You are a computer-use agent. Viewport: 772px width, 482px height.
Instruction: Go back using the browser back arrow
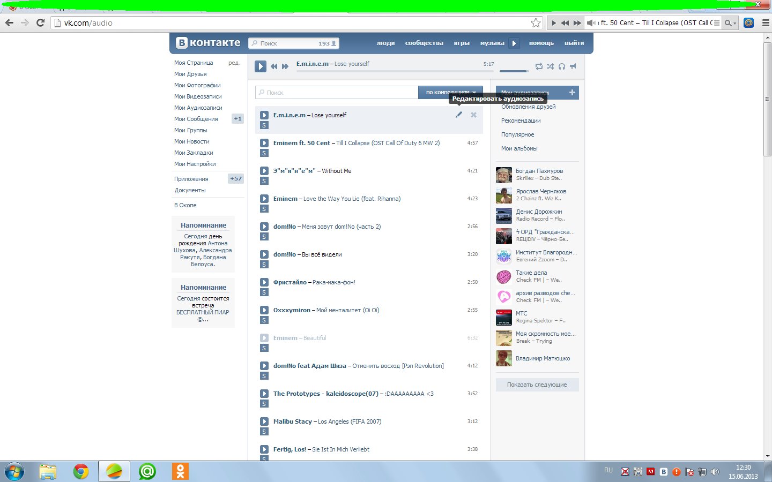pyautogui.click(x=9, y=23)
